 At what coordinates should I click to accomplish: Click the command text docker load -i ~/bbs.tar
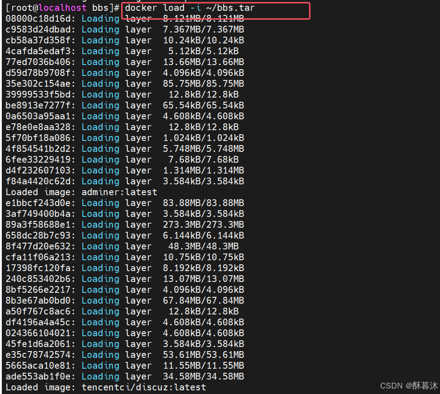(x=189, y=8)
